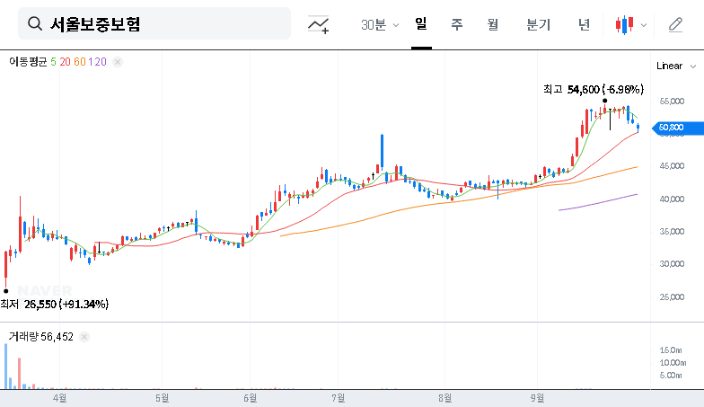Select the purple 120-day average value

[97, 62]
